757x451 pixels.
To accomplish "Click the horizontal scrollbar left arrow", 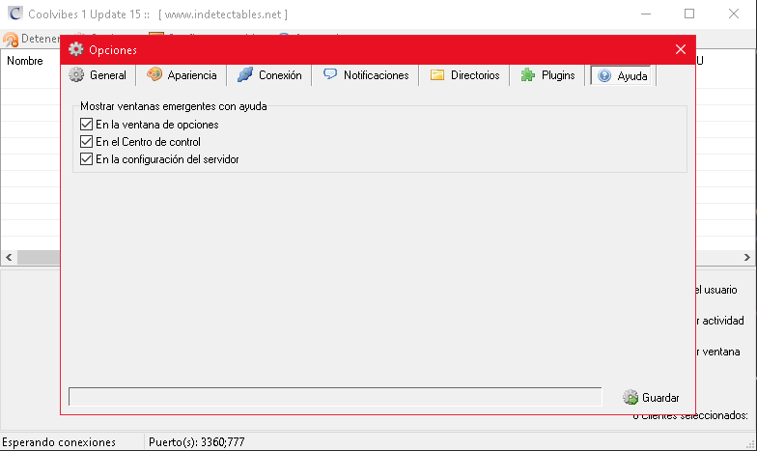I will tap(9, 258).
